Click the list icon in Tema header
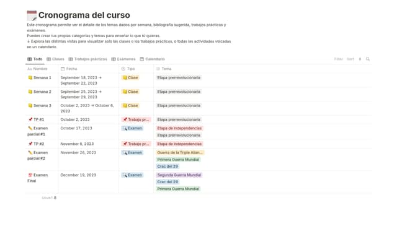397x247 pixels. [158, 69]
